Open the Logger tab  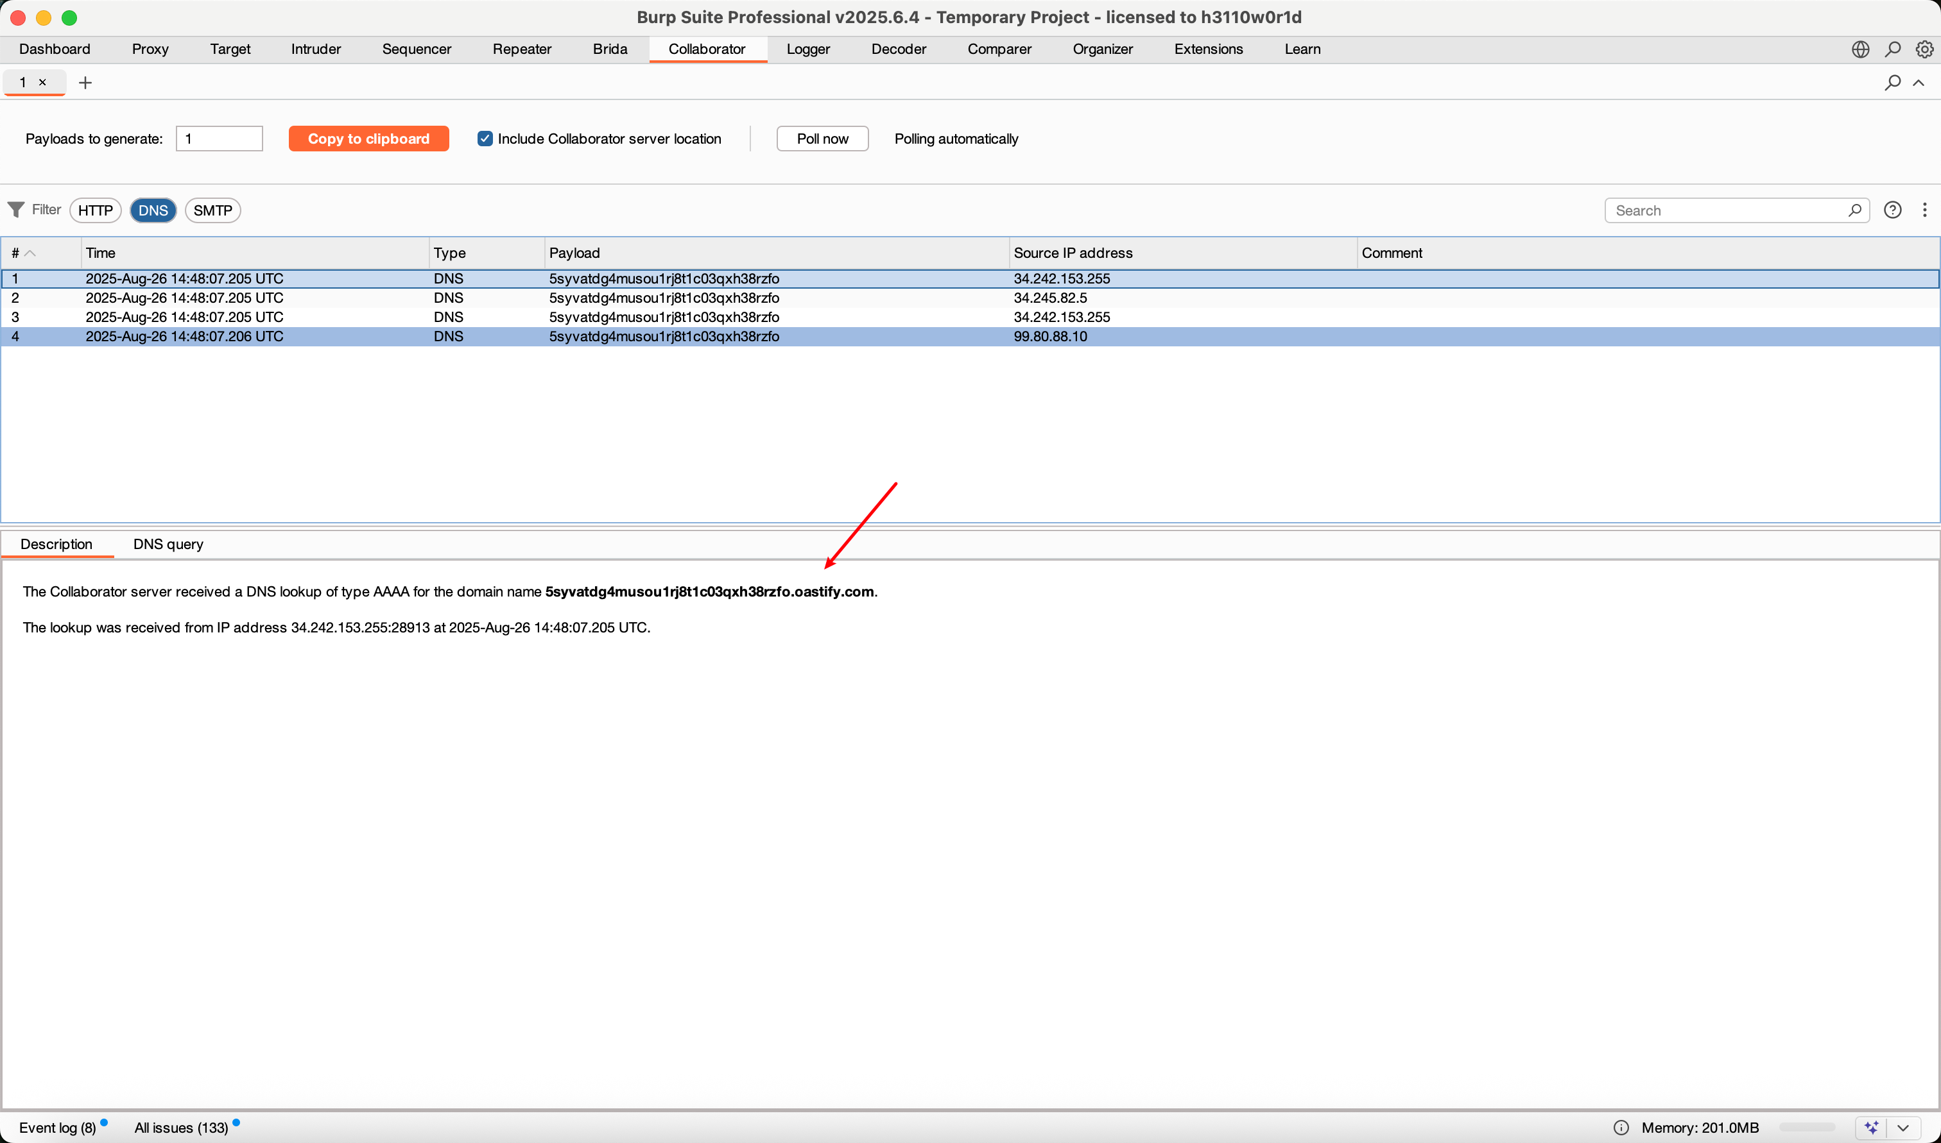[x=807, y=49]
